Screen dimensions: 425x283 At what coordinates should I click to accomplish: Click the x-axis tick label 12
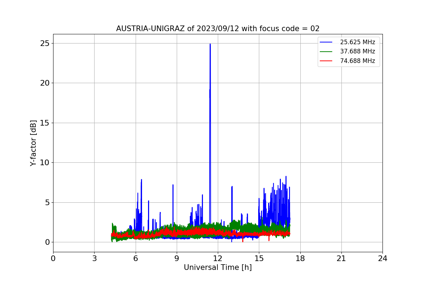coord(218,259)
